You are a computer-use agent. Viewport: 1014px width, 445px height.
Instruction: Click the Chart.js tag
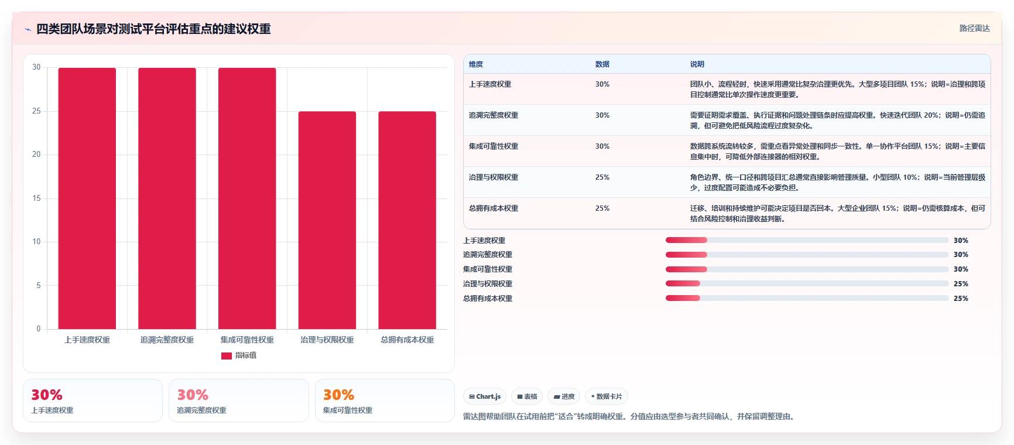[x=485, y=396]
